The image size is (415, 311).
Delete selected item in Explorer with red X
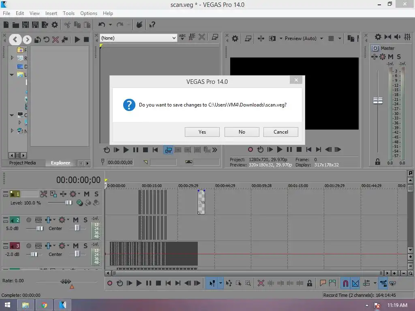56,40
